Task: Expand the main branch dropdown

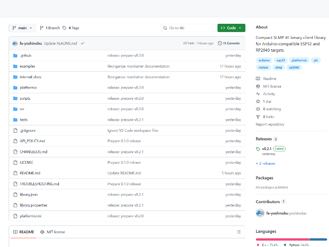Action: [22, 28]
